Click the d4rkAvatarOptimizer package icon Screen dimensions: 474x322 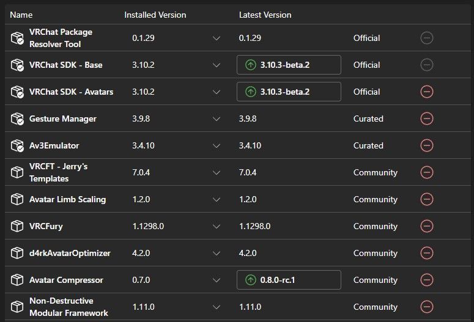point(17,253)
